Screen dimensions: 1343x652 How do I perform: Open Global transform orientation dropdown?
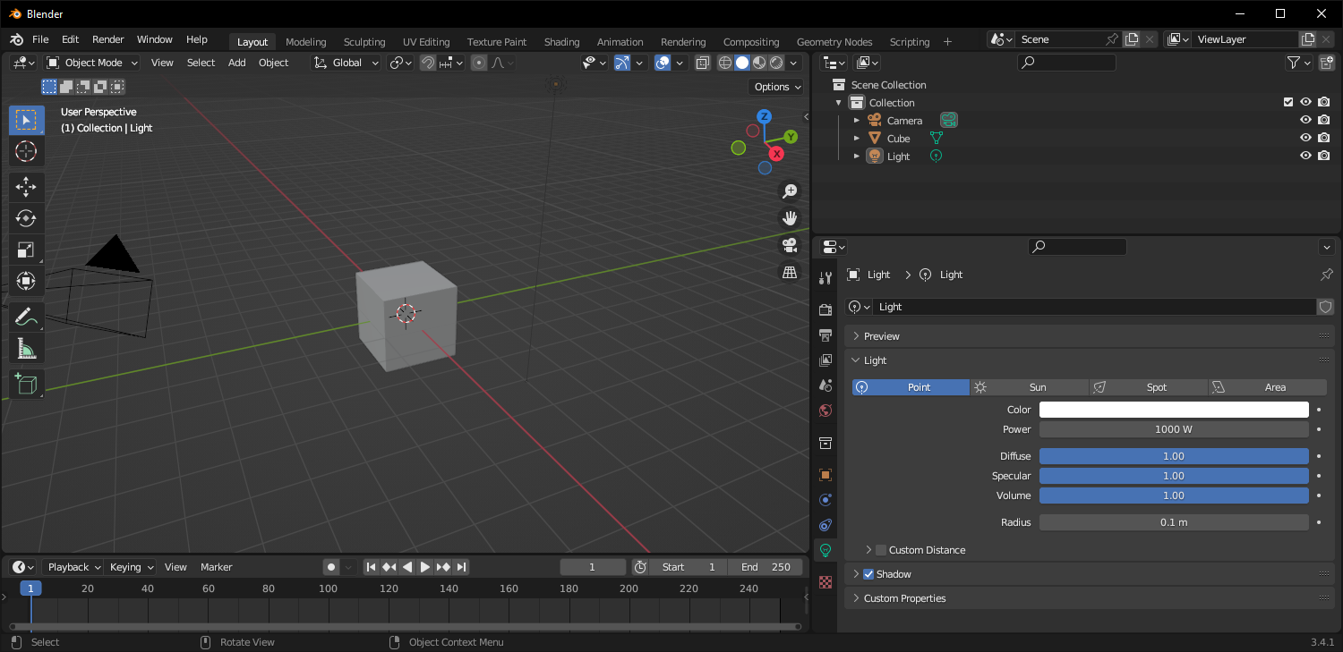pyautogui.click(x=346, y=63)
